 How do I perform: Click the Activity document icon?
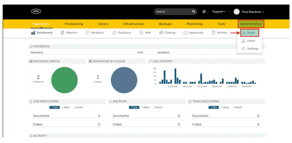214,33
